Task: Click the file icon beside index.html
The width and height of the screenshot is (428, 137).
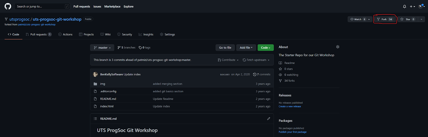Action: 95,106
